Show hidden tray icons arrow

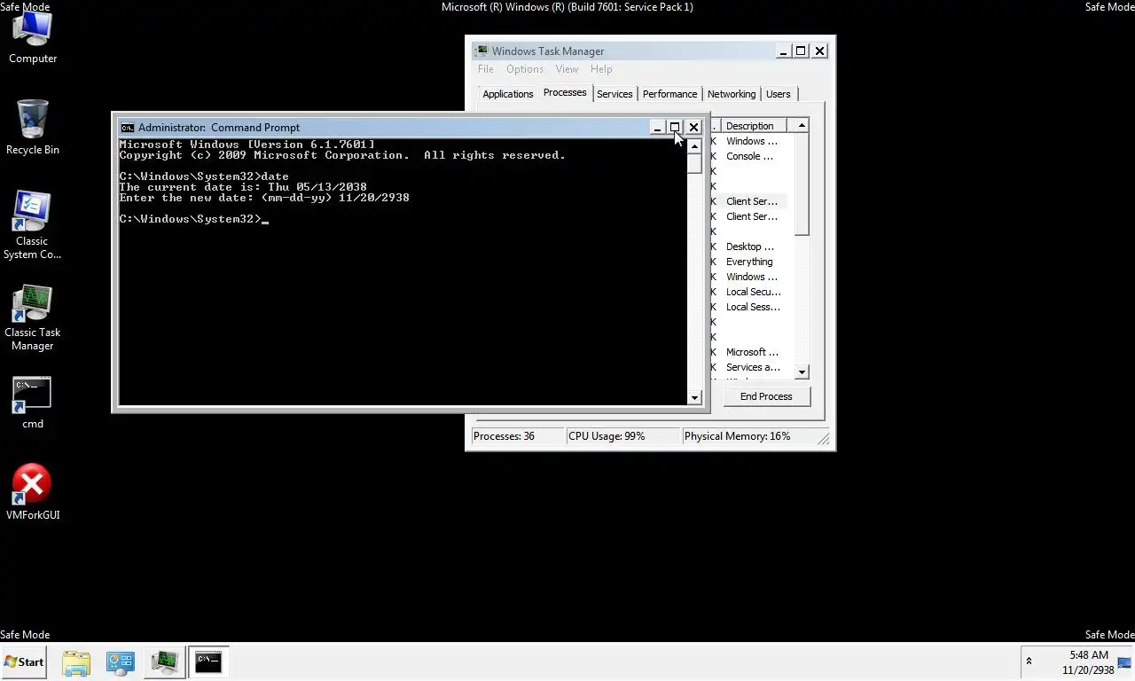[x=1029, y=661]
